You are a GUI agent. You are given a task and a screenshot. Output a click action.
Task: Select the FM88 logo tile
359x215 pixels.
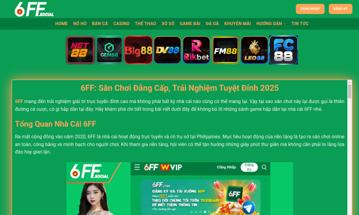pyautogui.click(x=225, y=50)
